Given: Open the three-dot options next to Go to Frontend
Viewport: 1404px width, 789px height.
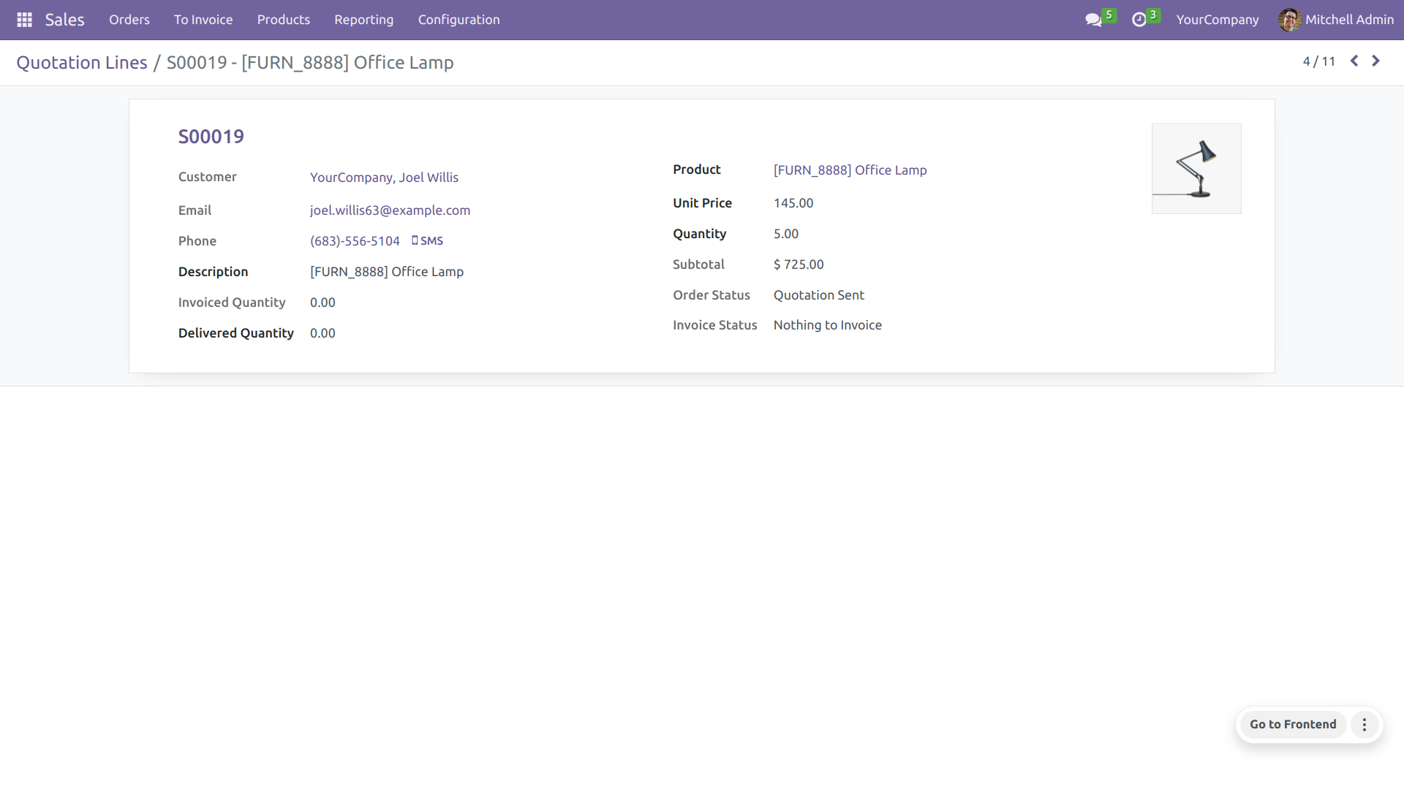Looking at the screenshot, I should [x=1364, y=724].
